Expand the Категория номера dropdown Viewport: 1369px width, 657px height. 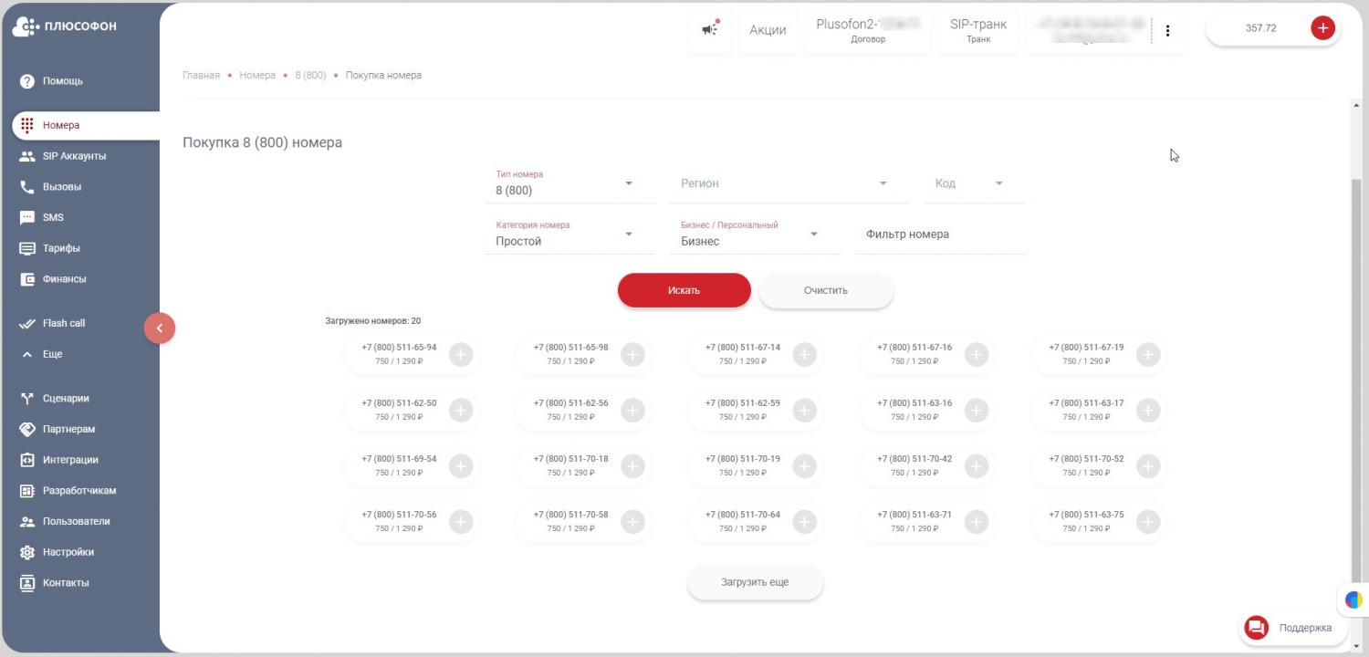pyautogui.click(x=628, y=235)
